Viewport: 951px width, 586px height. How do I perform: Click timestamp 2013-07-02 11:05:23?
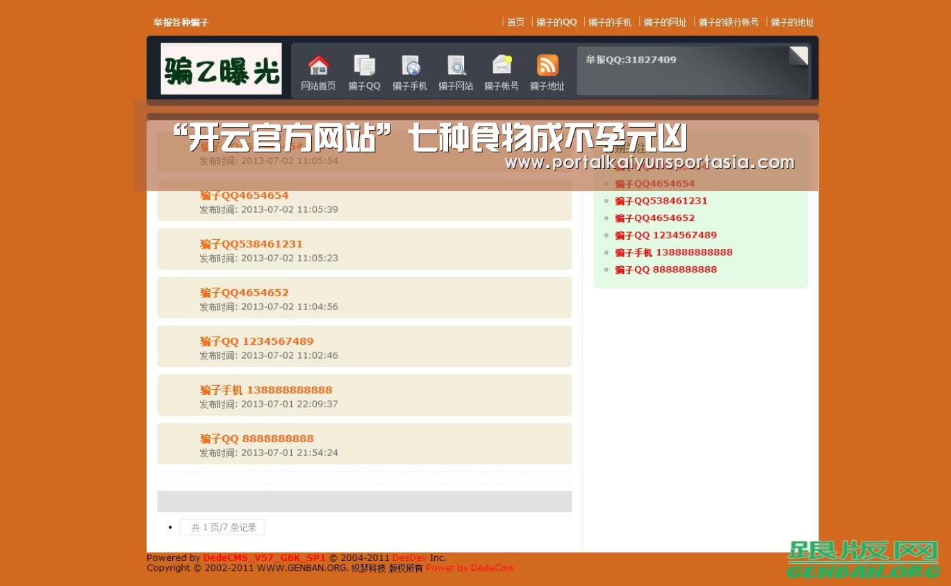pyautogui.click(x=290, y=258)
